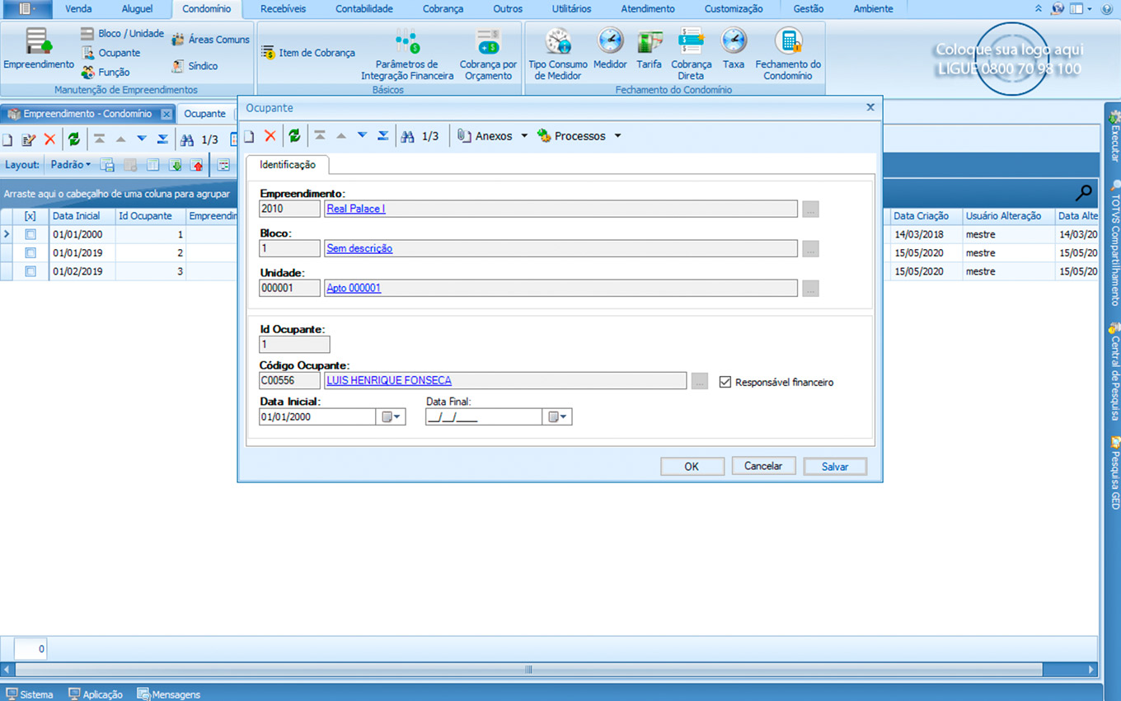Viewport: 1121px width, 701px height.
Task: Click the binoculars search icon in dialog
Action: (x=407, y=136)
